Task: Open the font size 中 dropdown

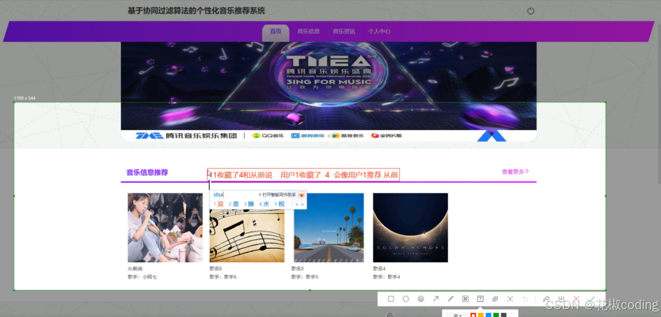Action: click(x=457, y=315)
